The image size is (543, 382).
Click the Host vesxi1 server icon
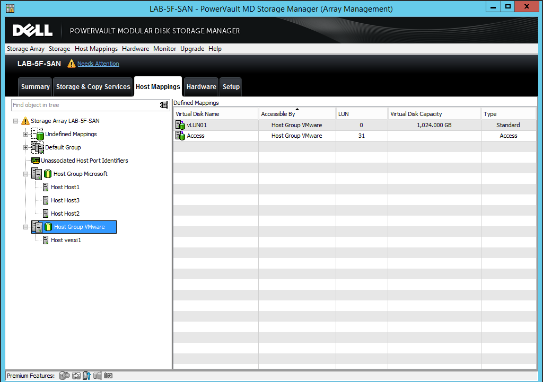pos(46,240)
